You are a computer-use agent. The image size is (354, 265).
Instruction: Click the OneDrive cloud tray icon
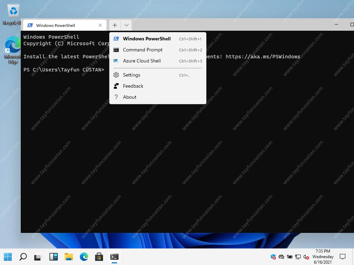[281, 257]
